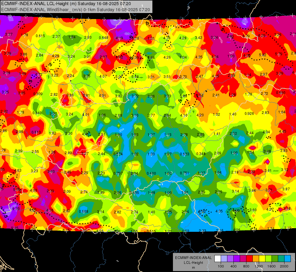Click the wind shear value '0.633'
This screenshot has height=272, width=296.
click(184, 154)
